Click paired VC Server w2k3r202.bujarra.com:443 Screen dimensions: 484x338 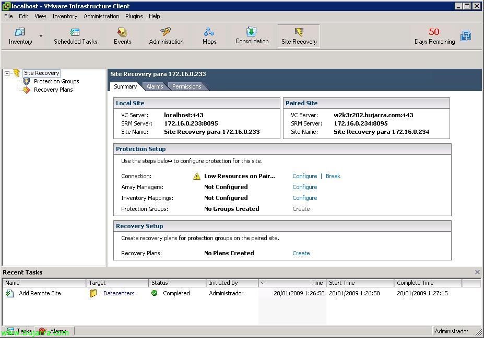[373, 115]
